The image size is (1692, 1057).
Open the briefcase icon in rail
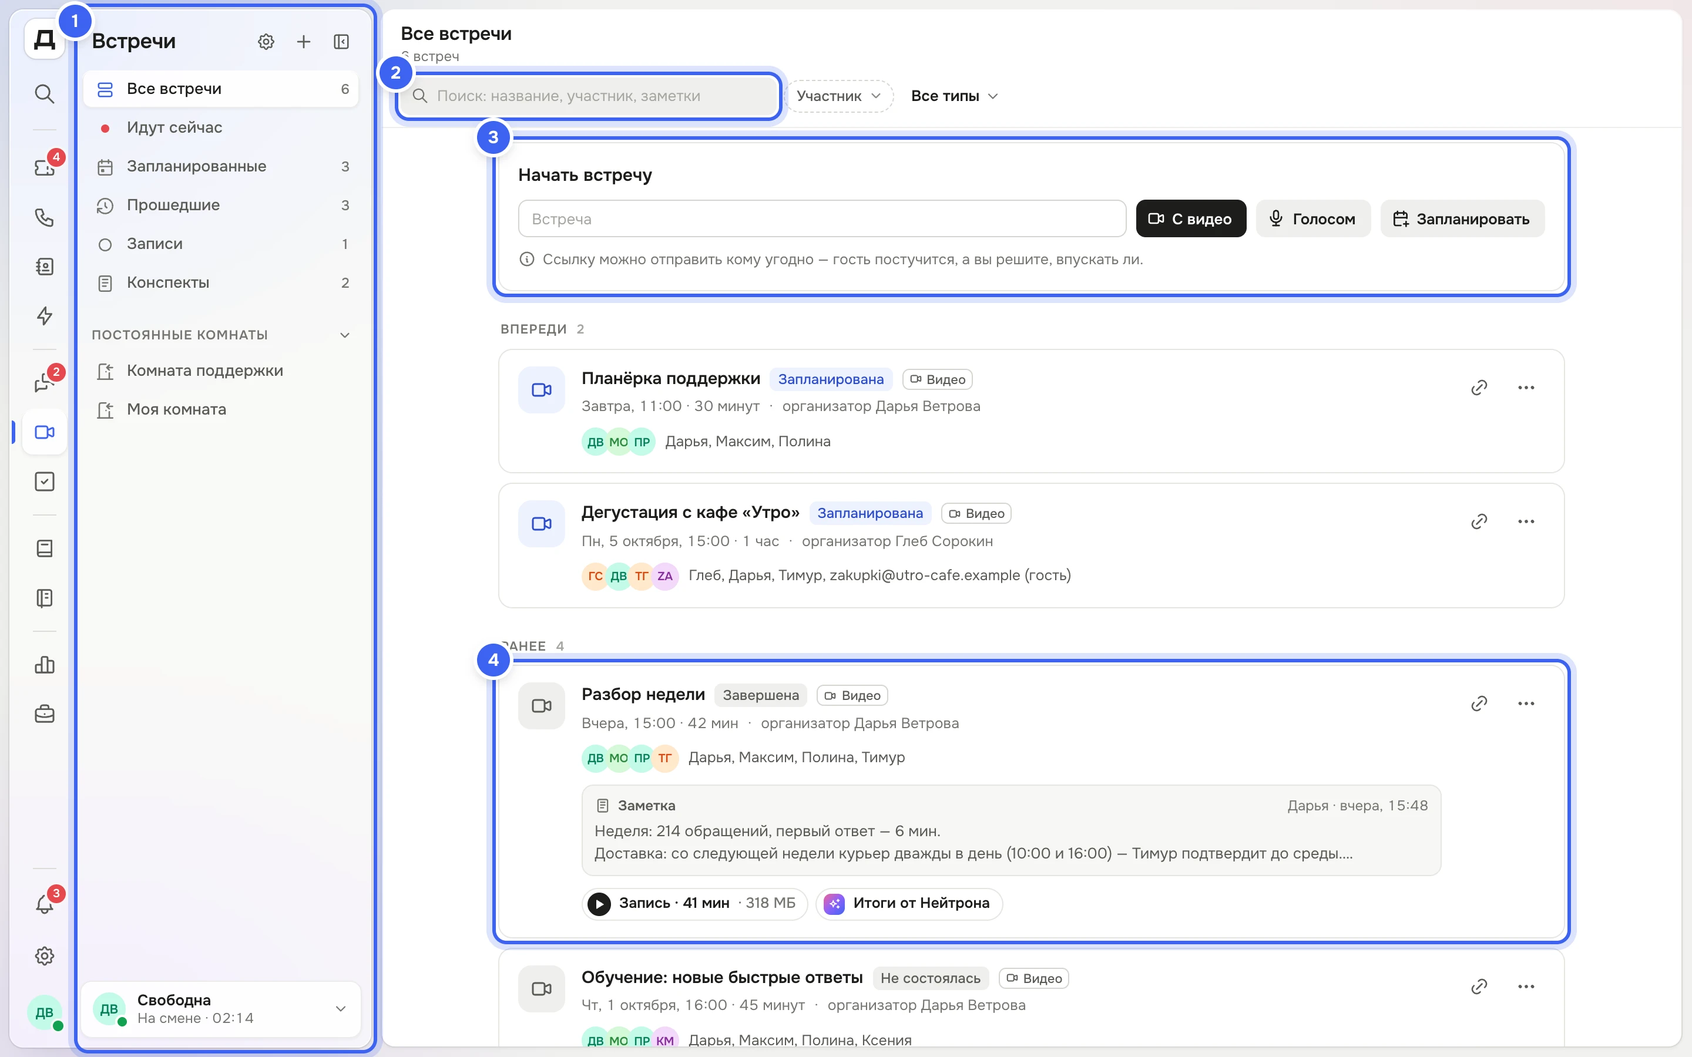click(x=45, y=713)
